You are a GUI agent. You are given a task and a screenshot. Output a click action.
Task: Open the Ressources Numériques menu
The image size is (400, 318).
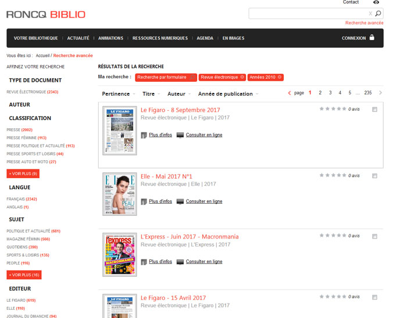(160, 38)
